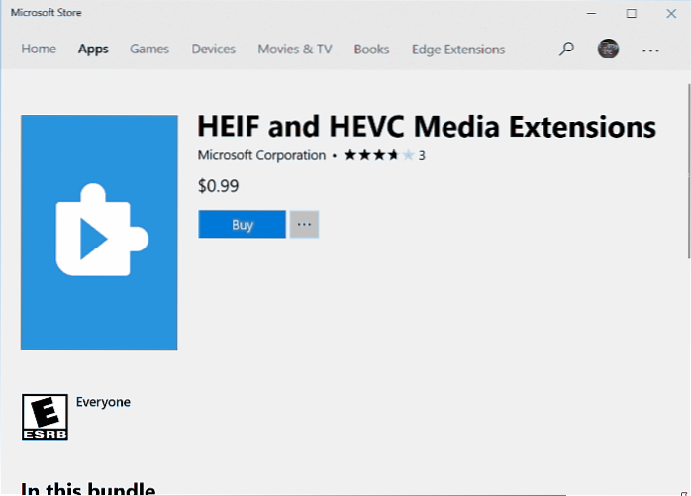
Task: Open the See more ellipsis menu
Action: [x=650, y=49]
